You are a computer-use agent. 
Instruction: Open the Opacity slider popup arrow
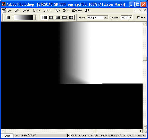pyautogui.click(x=131, y=17)
